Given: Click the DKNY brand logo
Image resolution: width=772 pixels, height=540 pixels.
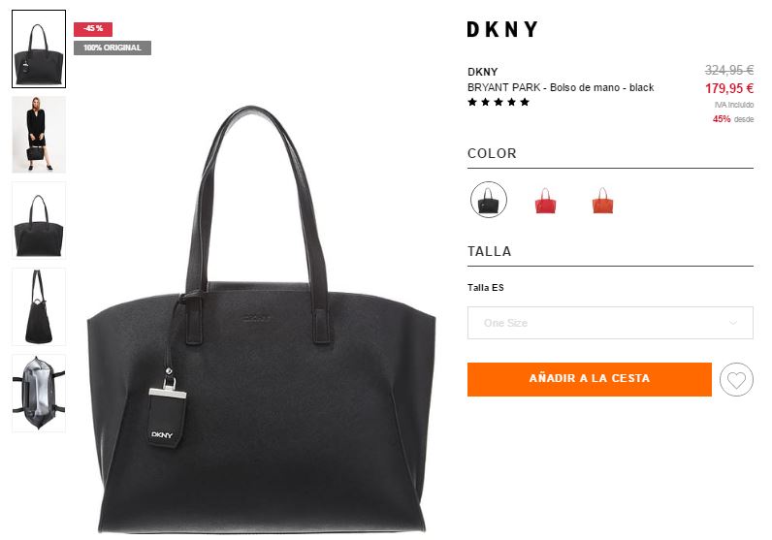Looking at the screenshot, I should 502,29.
